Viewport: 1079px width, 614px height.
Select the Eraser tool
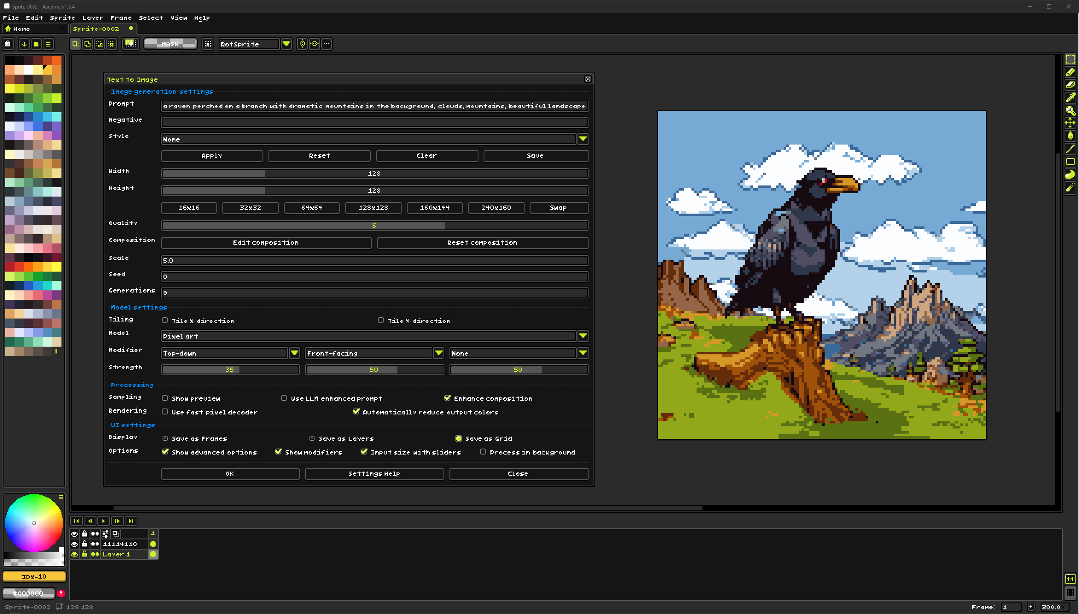tap(1070, 85)
